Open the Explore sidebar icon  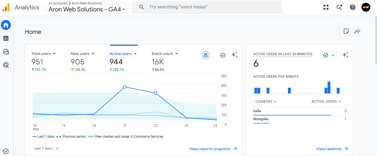click(6, 52)
